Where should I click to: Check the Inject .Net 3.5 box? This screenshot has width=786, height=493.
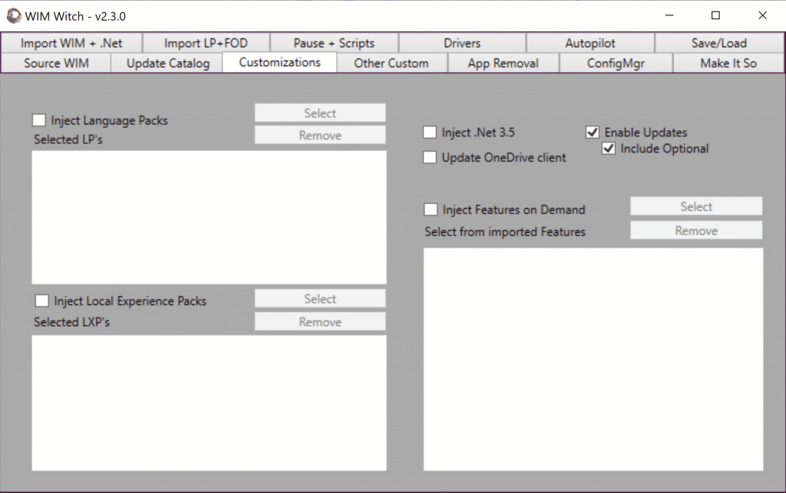pos(430,132)
